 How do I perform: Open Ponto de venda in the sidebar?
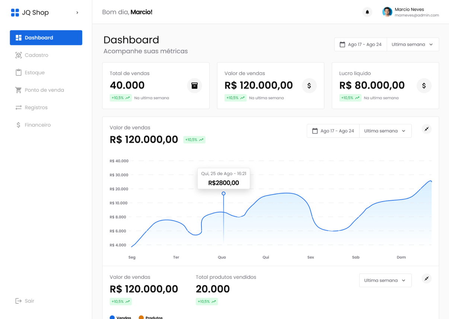point(44,90)
